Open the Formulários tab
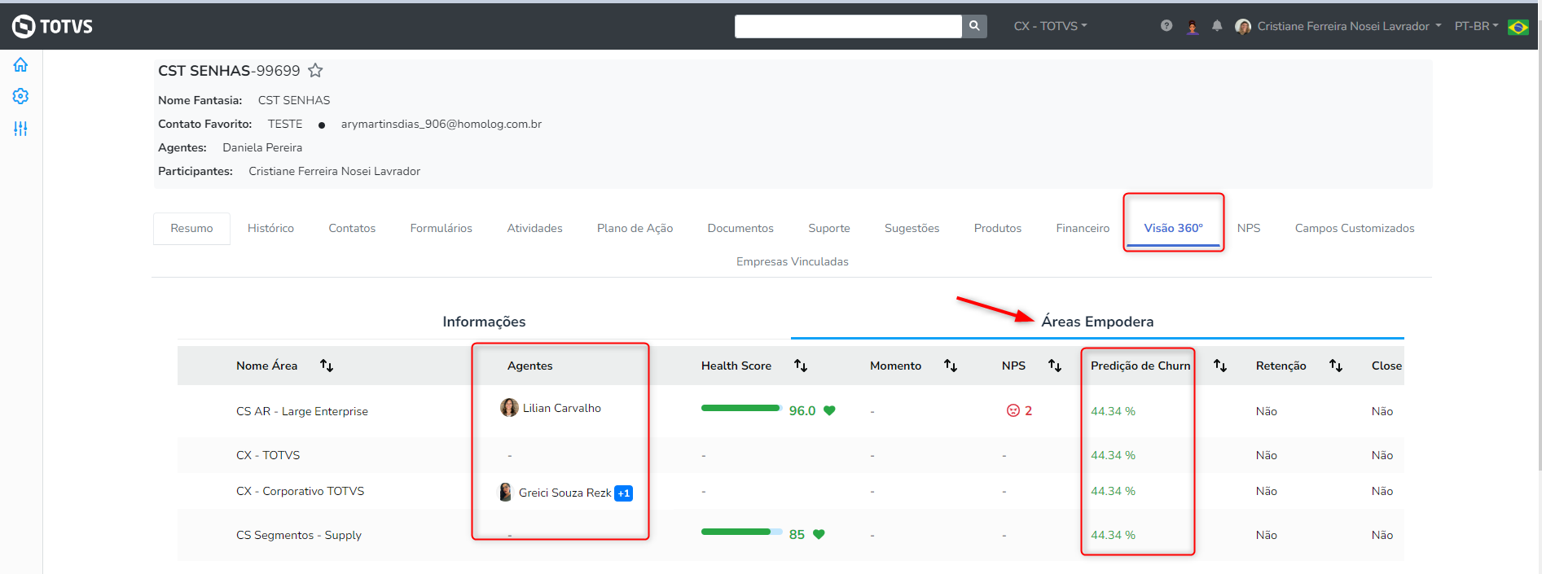 pos(441,228)
